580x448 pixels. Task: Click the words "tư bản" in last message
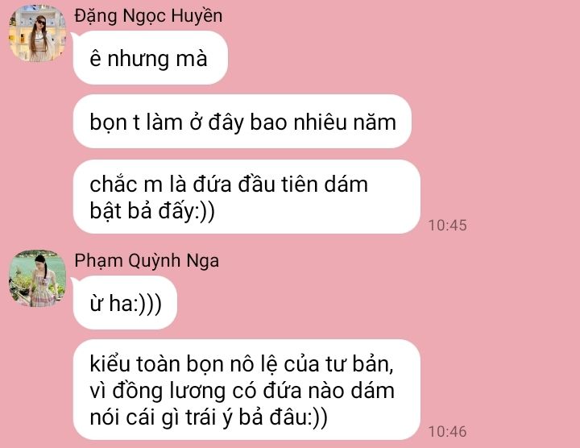point(359,364)
